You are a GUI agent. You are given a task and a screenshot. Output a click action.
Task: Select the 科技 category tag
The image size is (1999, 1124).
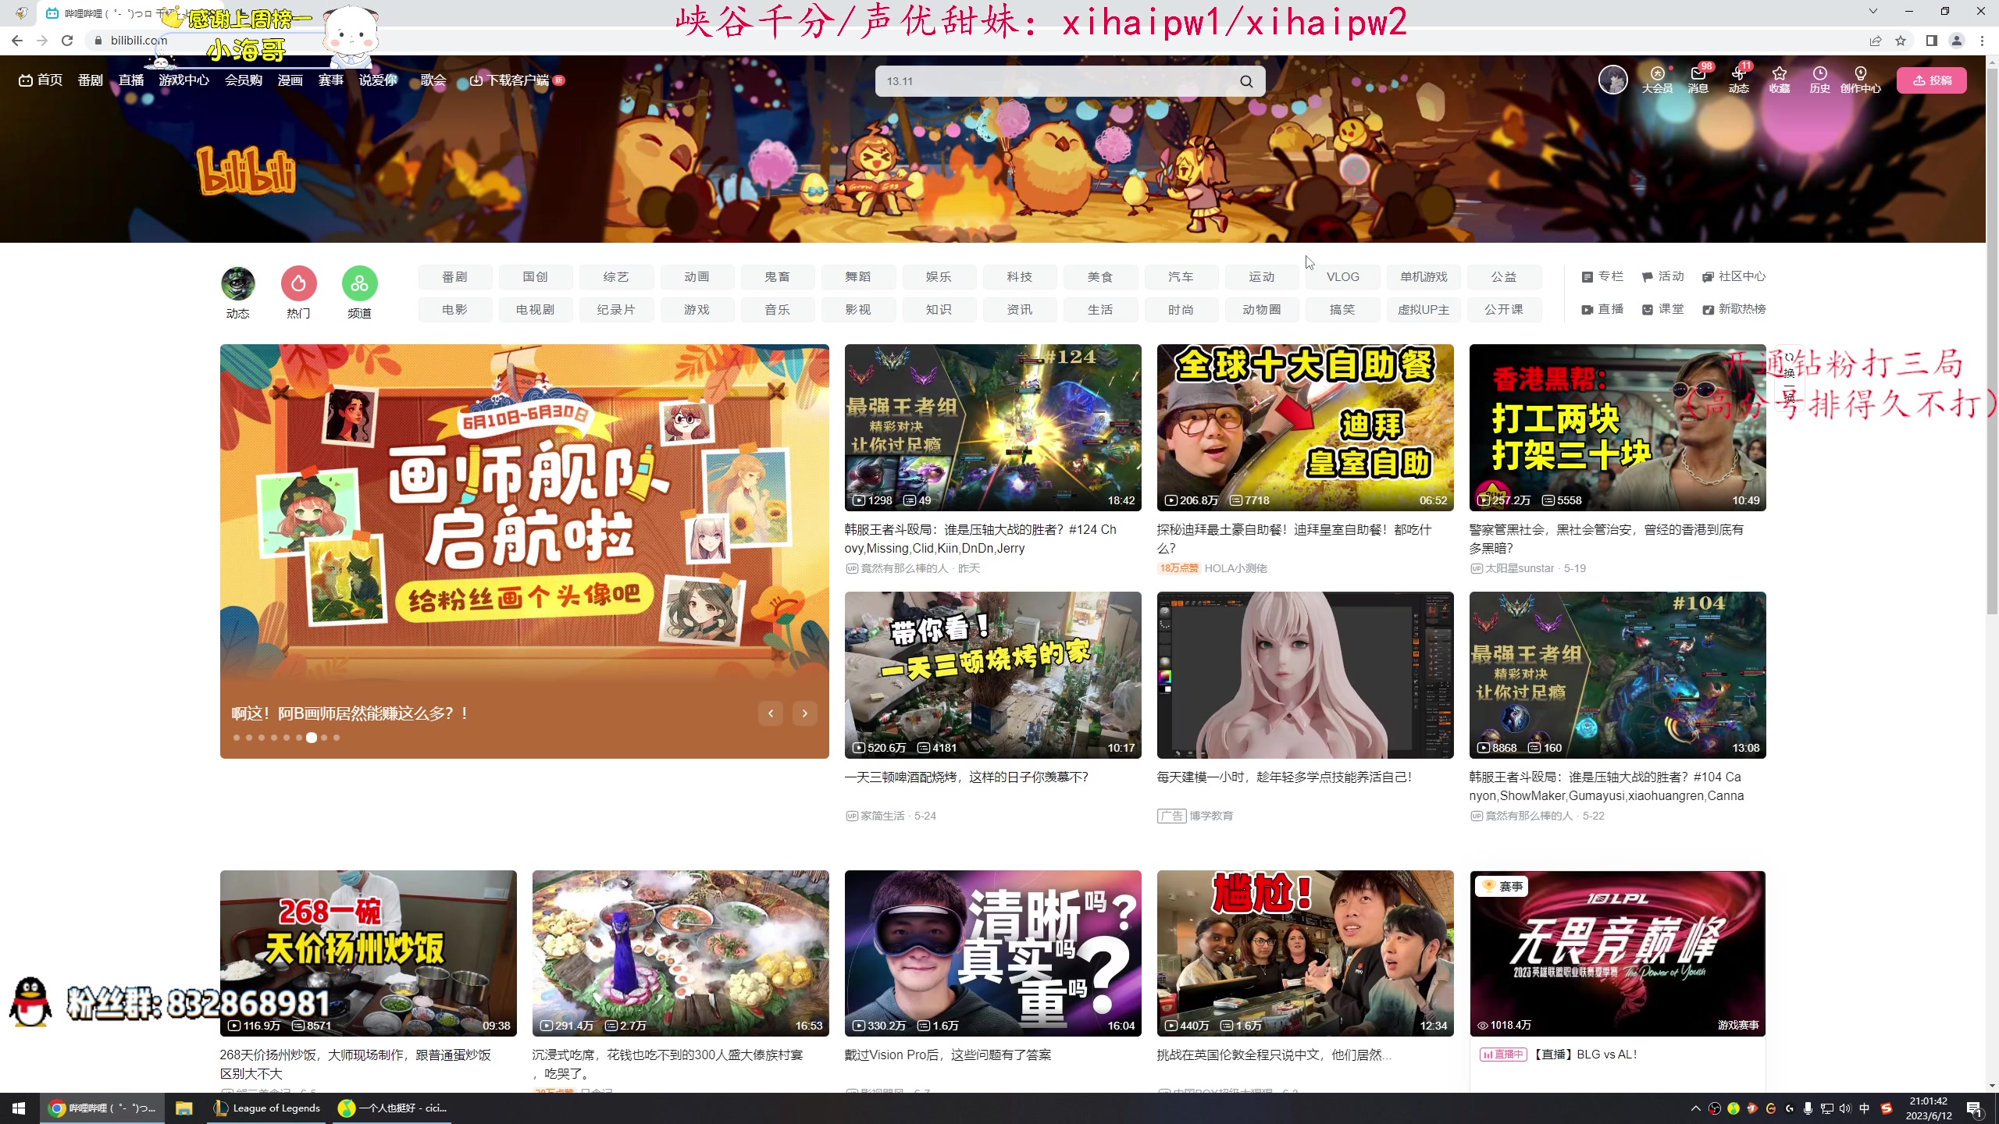[1020, 277]
